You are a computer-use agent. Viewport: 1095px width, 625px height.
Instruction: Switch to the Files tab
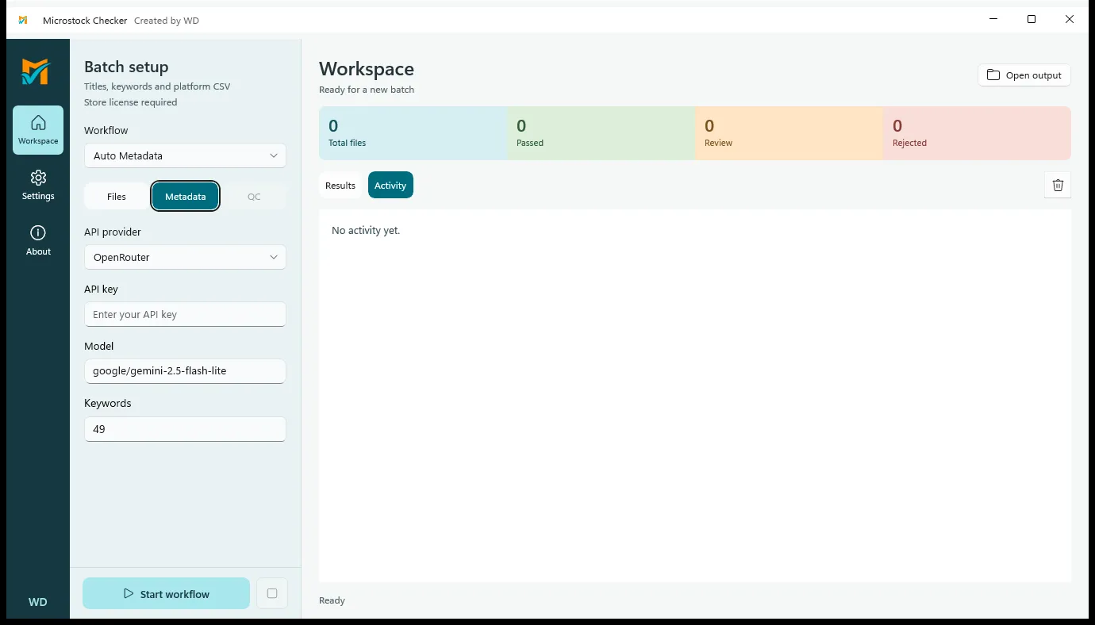(117, 197)
